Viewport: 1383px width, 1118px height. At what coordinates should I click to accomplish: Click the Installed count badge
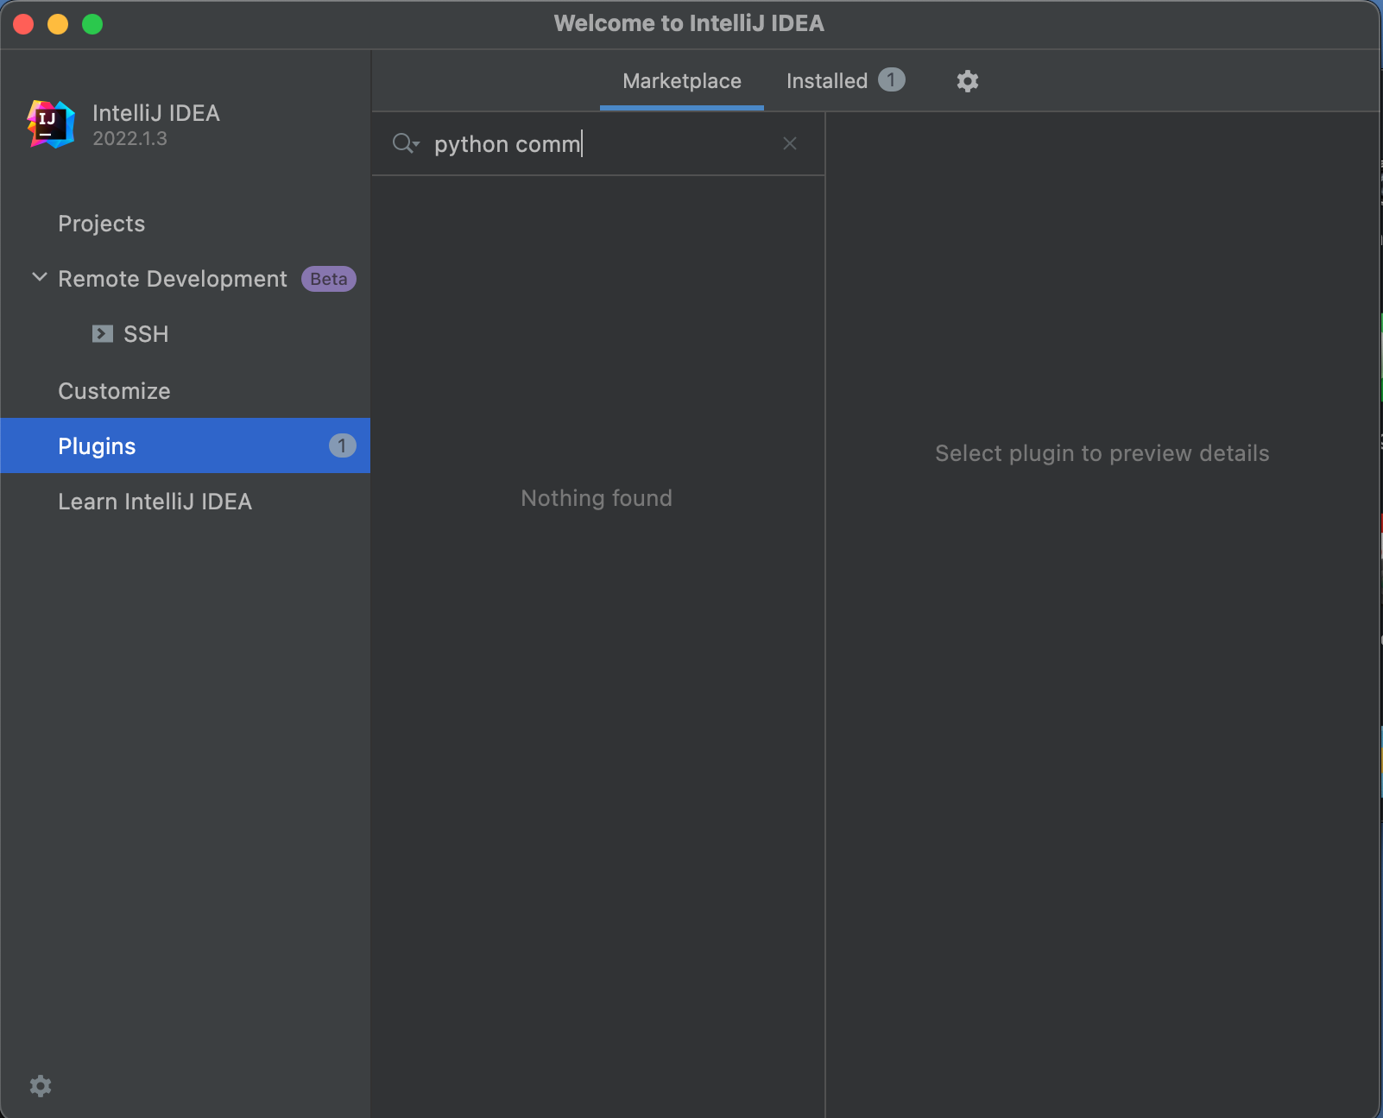point(891,80)
